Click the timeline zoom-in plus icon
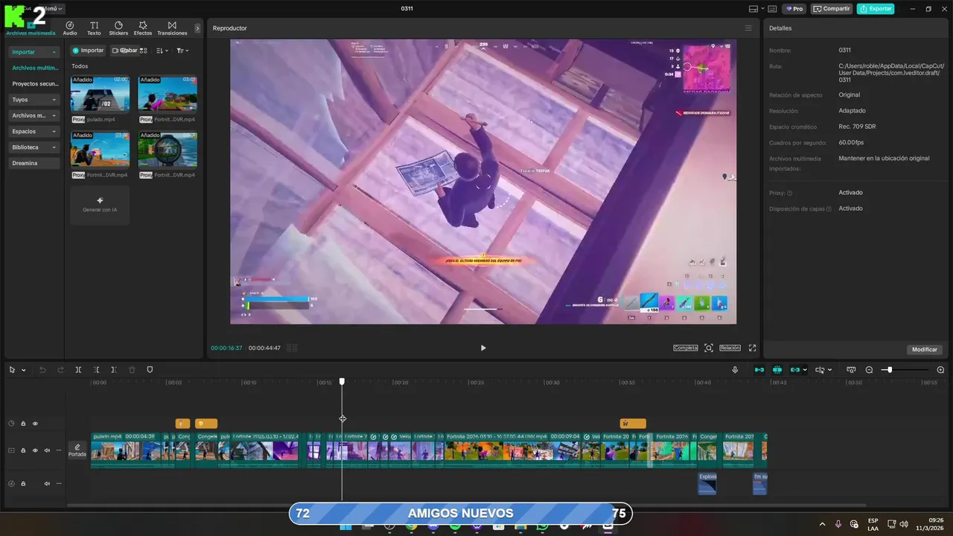The image size is (953, 536). [x=940, y=370]
